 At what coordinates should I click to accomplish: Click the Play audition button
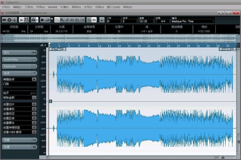pos(43,20)
